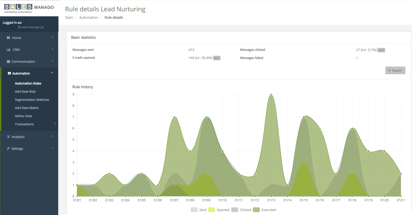Screen dimensions: 412x215
Task: Click the Export button
Action: click(x=395, y=71)
